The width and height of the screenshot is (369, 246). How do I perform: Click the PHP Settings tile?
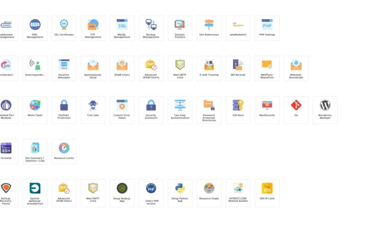point(267,28)
